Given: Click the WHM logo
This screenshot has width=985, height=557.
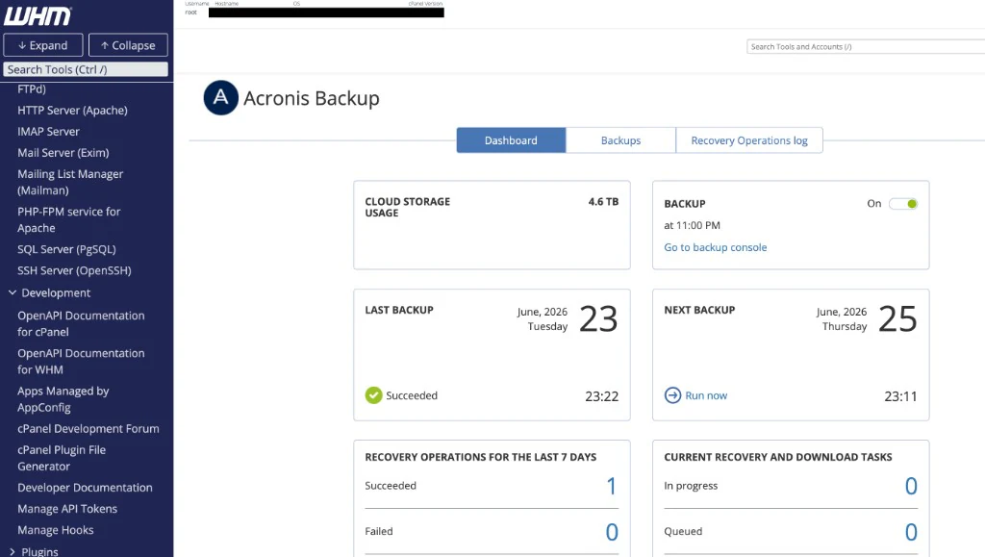Looking at the screenshot, I should pyautogui.click(x=38, y=15).
